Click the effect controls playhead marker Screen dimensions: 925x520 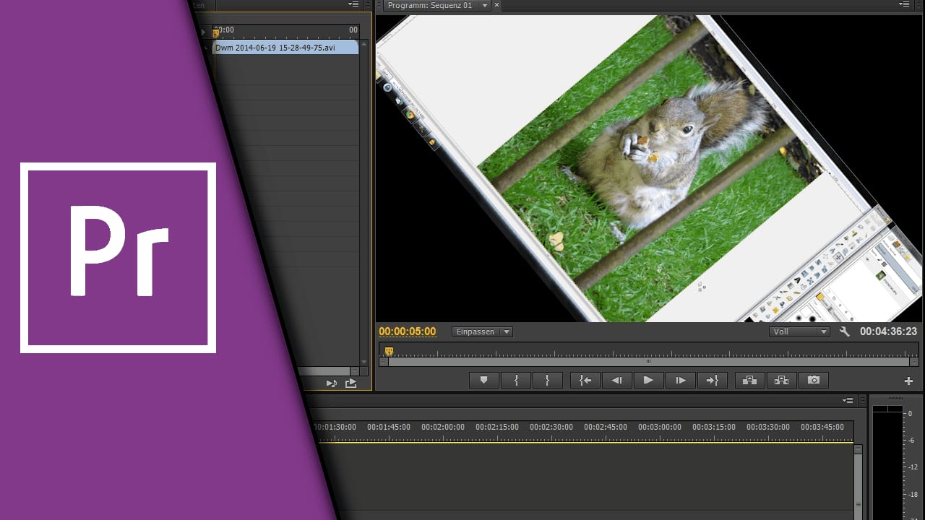tap(215, 32)
